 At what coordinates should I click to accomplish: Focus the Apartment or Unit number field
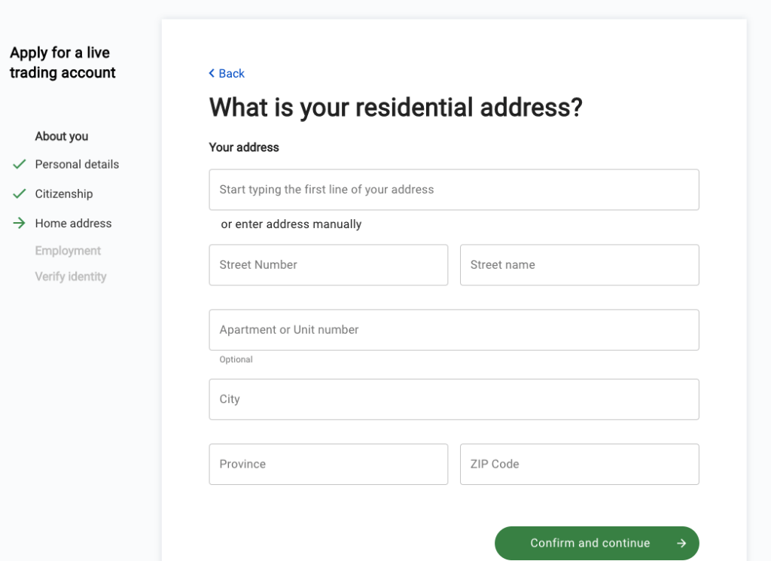click(x=453, y=330)
